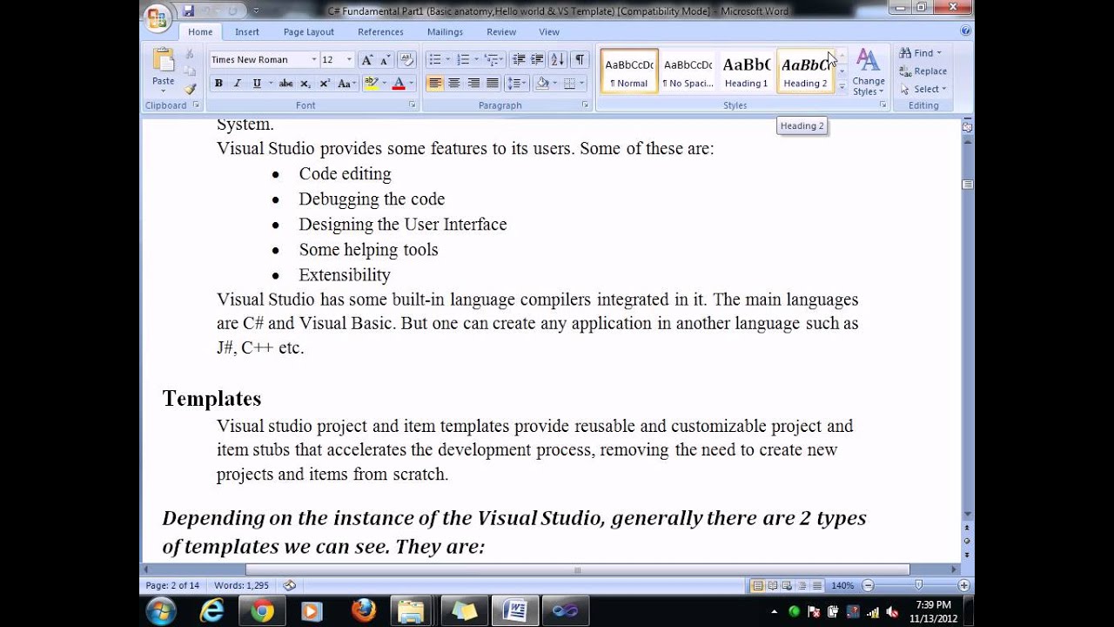The width and height of the screenshot is (1114, 627).
Task: Open the Font dialog launcher
Action: (x=413, y=105)
